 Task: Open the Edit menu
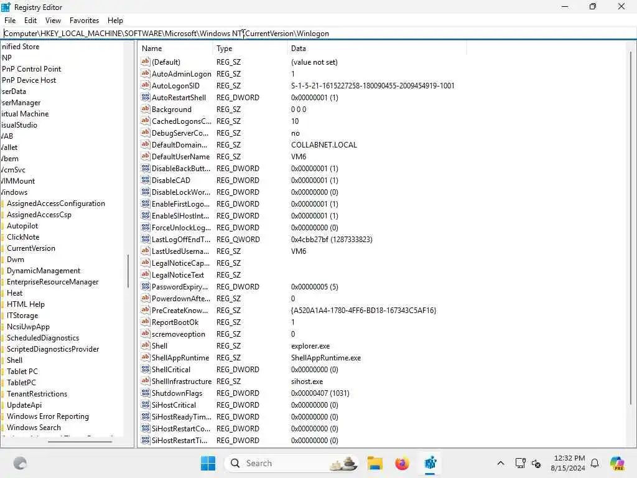30,21
